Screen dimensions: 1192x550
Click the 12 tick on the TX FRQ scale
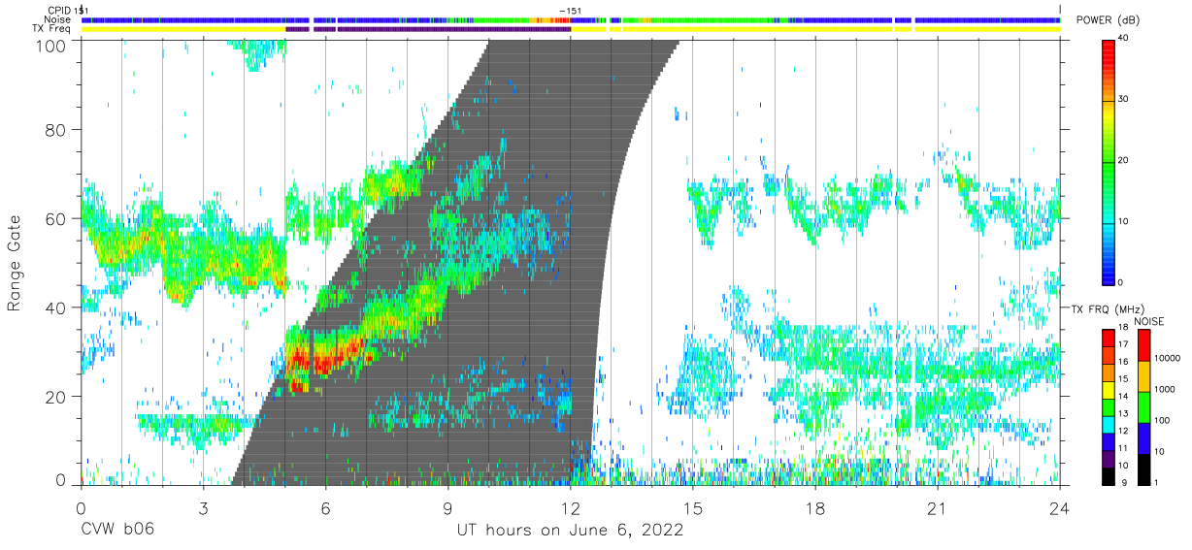coord(1124,433)
